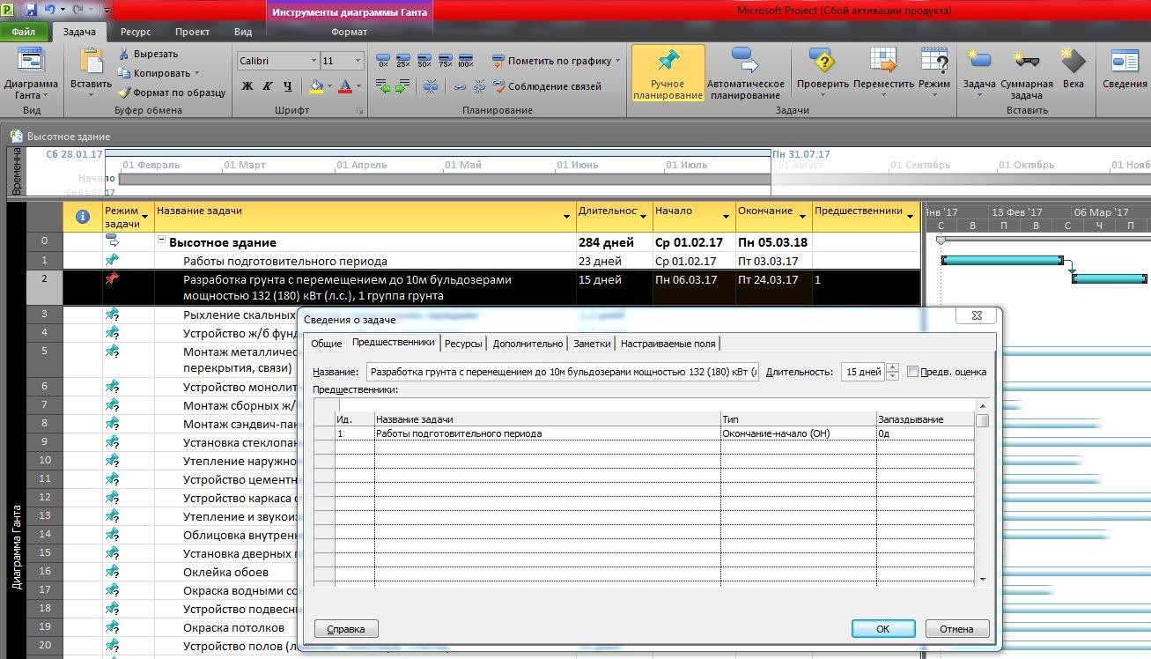
Task: Check the Предв. оценка checkbox
Action: click(912, 372)
